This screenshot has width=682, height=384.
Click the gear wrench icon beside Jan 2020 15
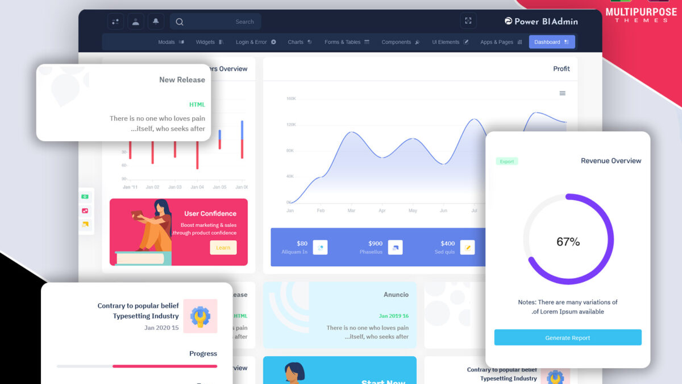(x=200, y=316)
